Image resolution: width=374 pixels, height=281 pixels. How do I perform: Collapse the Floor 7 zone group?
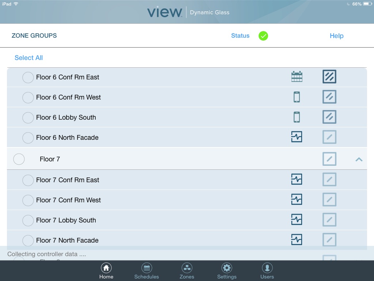click(x=359, y=159)
